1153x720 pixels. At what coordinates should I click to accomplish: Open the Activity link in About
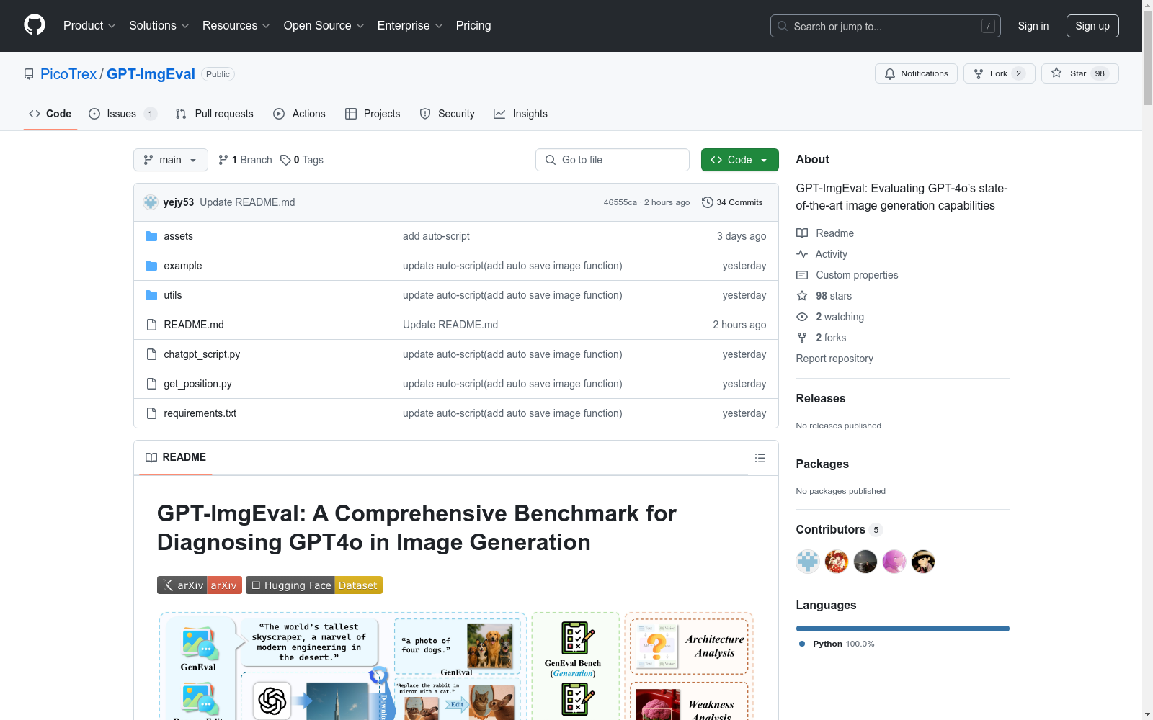click(822, 254)
